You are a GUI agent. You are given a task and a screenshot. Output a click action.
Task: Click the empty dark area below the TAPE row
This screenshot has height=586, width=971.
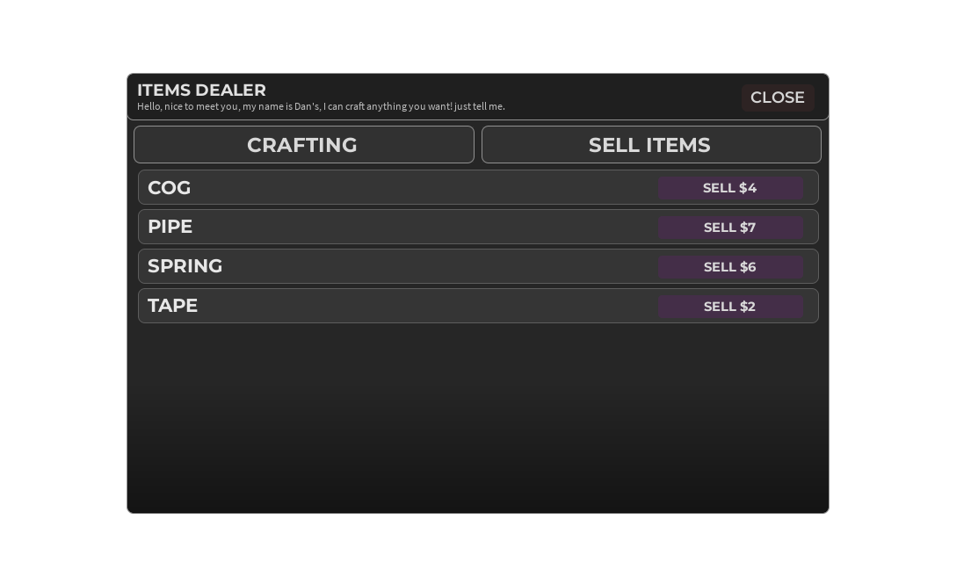pyautogui.click(x=477, y=418)
